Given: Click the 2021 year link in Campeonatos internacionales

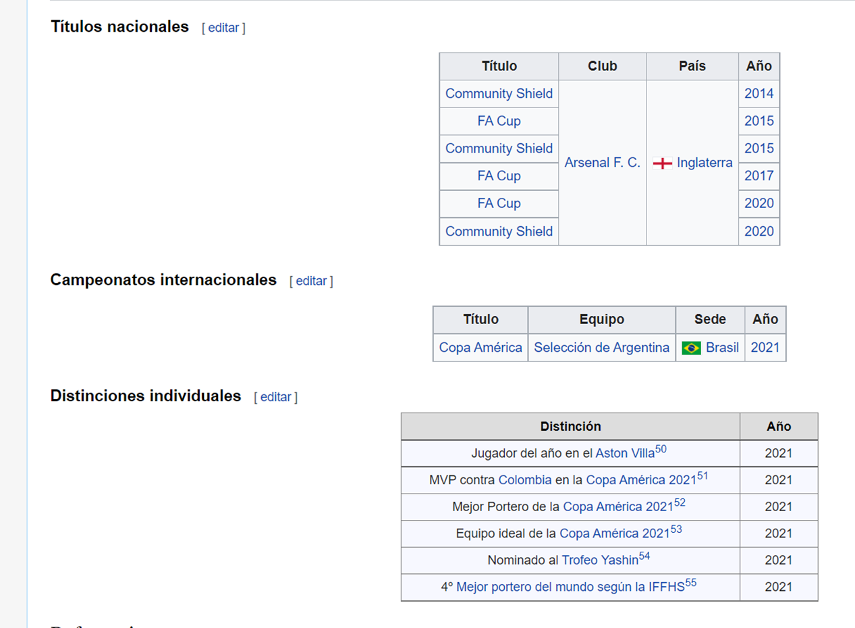Looking at the screenshot, I should point(765,348).
